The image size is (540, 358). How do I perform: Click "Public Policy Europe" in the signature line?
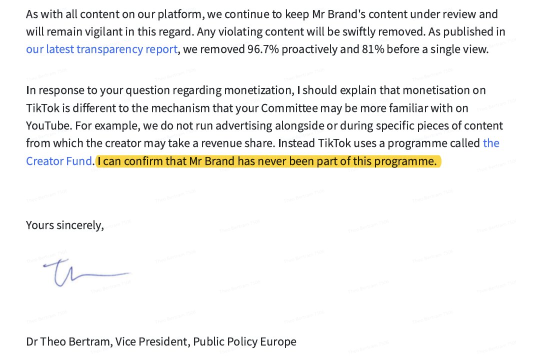tap(244, 342)
